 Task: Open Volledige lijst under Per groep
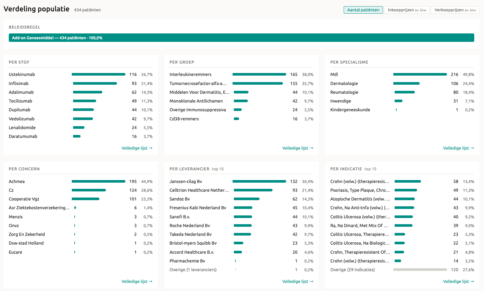point(298,148)
